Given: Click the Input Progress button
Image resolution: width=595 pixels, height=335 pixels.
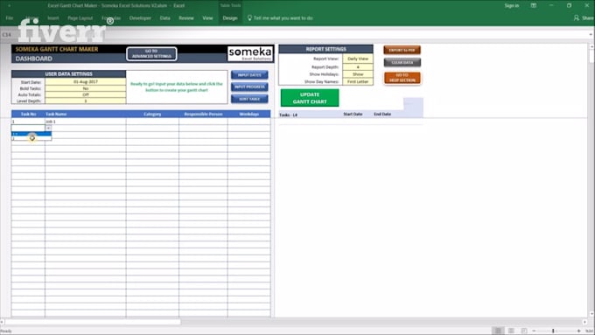Looking at the screenshot, I should pos(249,87).
